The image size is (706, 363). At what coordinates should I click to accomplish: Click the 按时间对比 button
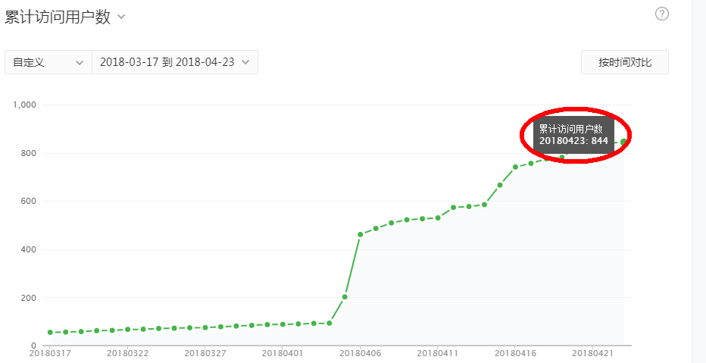pos(624,62)
